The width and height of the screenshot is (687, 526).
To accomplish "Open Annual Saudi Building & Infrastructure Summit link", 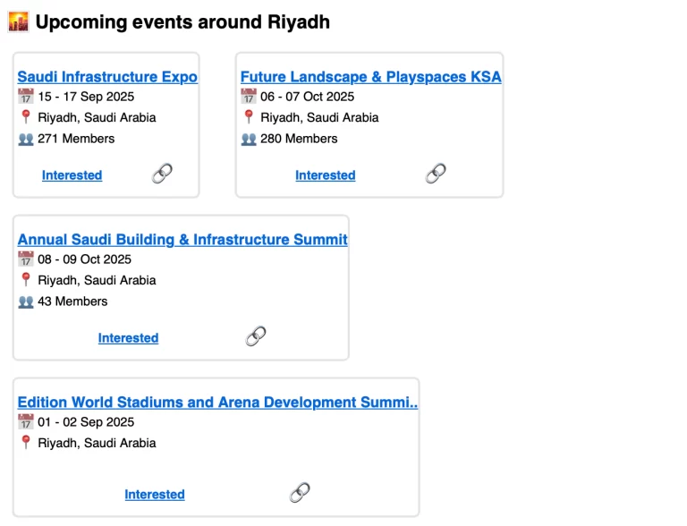I will click(x=182, y=240).
